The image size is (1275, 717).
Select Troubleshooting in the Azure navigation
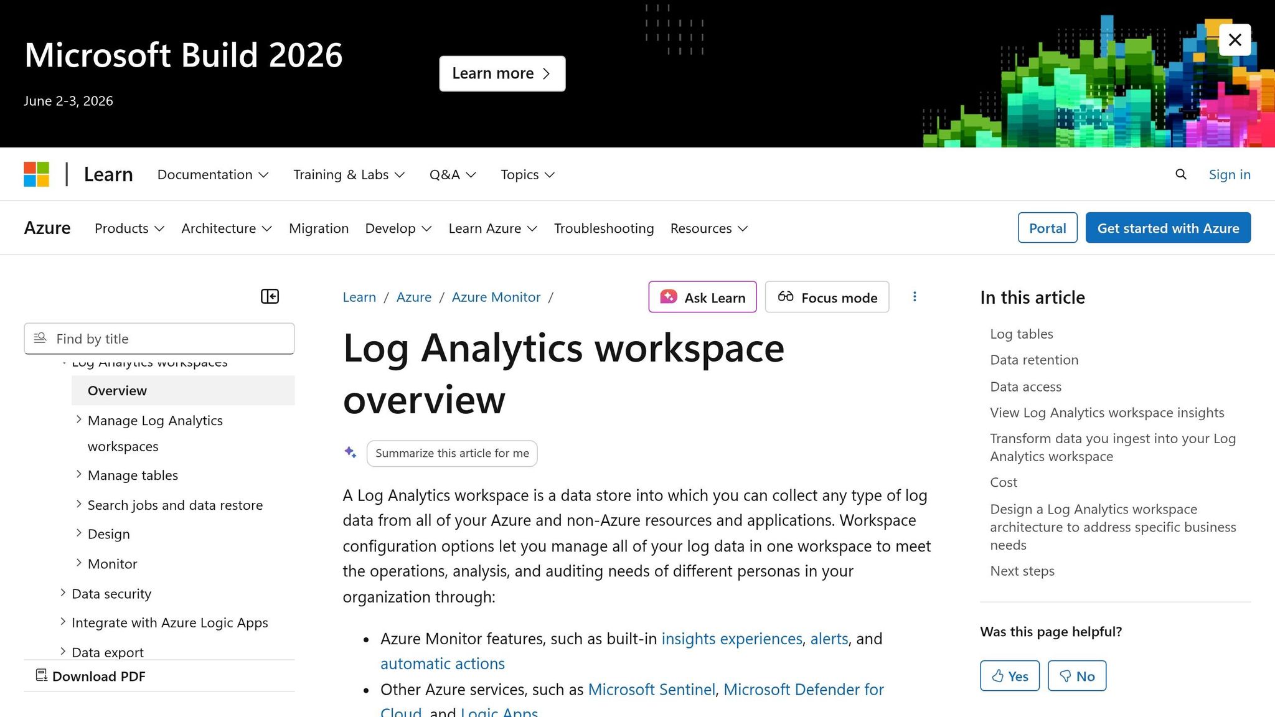pos(603,228)
